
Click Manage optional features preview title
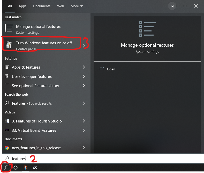tap(147, 45)
